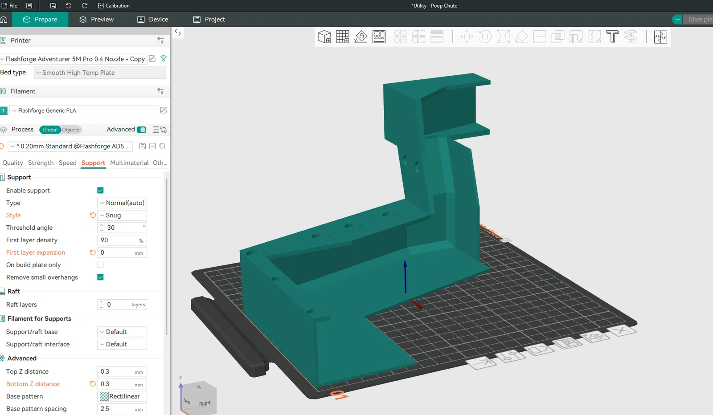Reset the Style setting to default
This screenshot has width=713, height=415.
[x=93, y=215]
